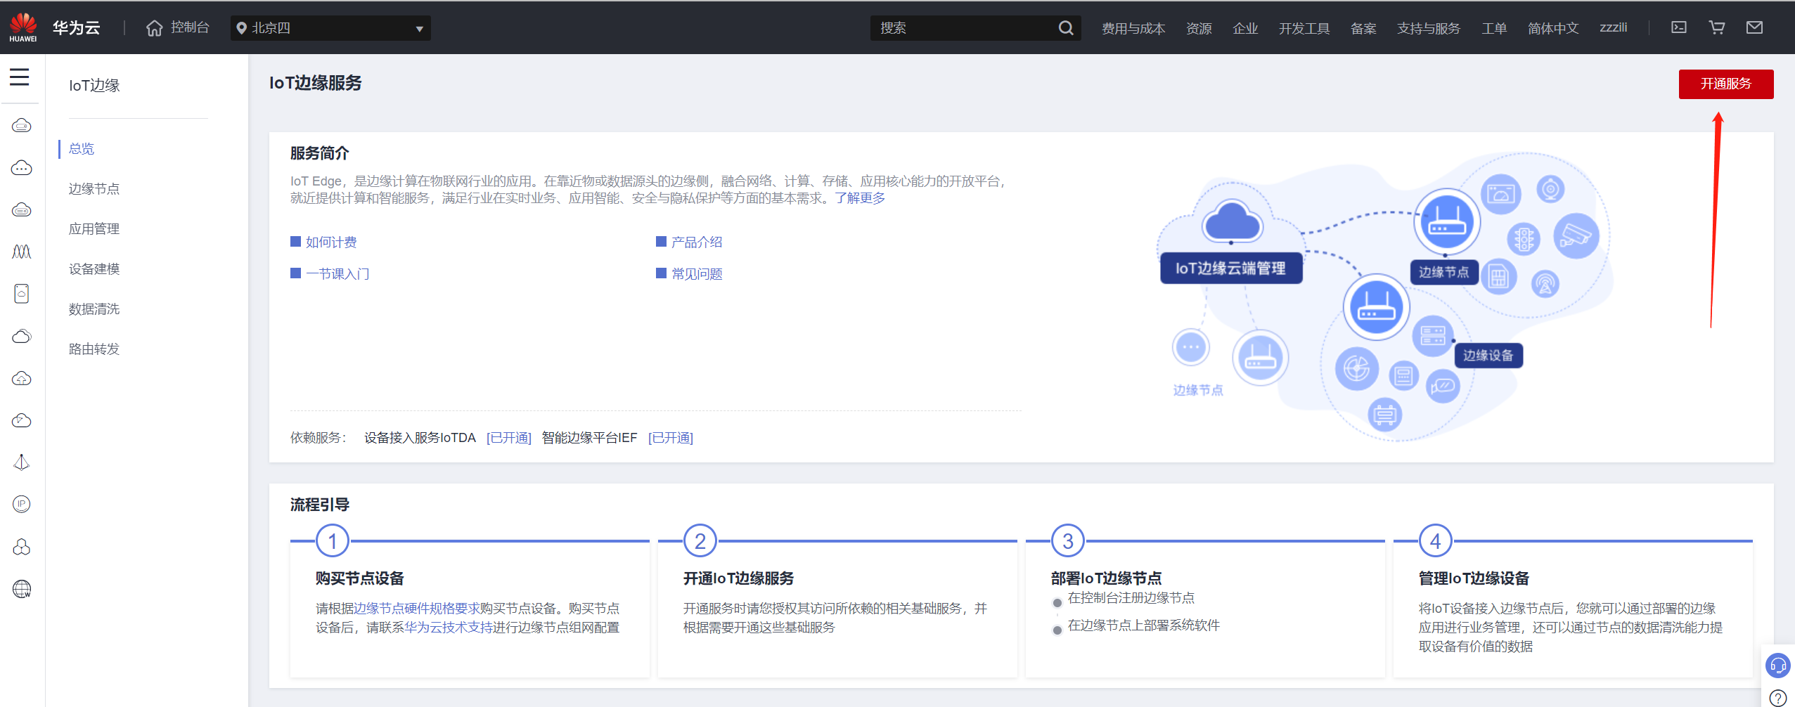Expand the 北京四 region dropdown
Image resolution: width=1795 pixels, height=707 pixels.
(x=330, y=28)
